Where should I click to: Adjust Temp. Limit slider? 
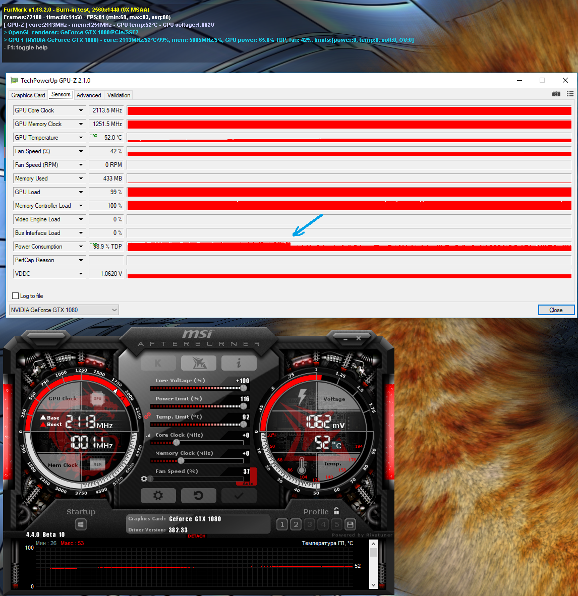click(x=198, y=425)
